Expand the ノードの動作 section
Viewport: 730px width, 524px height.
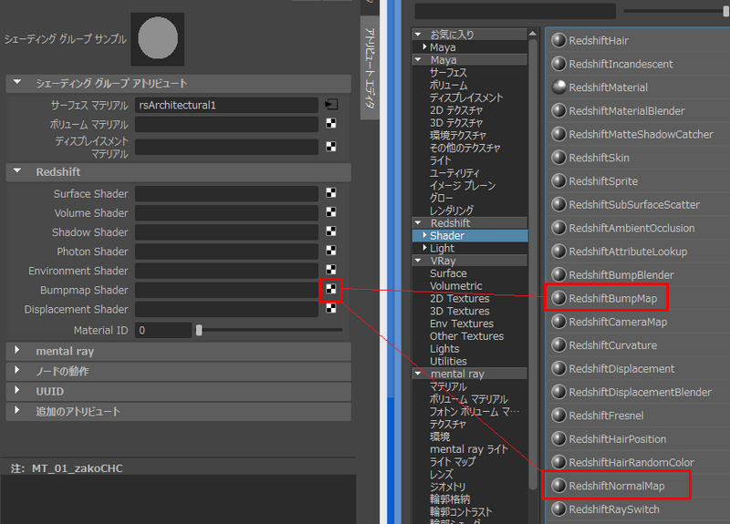pyautogui.click(x=17, y=370)
